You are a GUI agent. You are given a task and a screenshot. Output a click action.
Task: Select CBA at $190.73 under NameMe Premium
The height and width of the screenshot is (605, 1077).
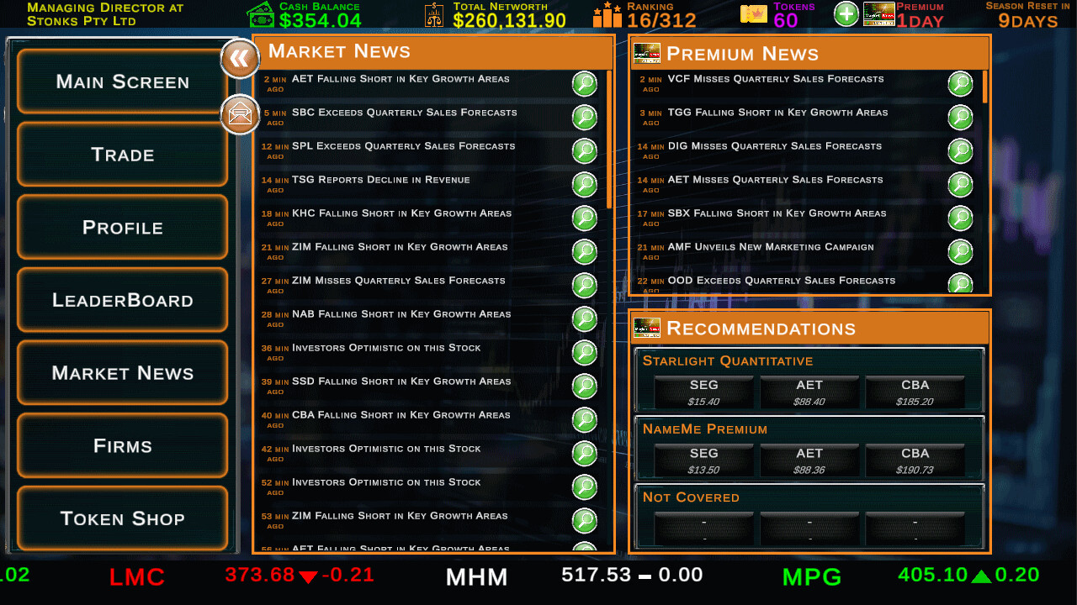pos(915,459)
